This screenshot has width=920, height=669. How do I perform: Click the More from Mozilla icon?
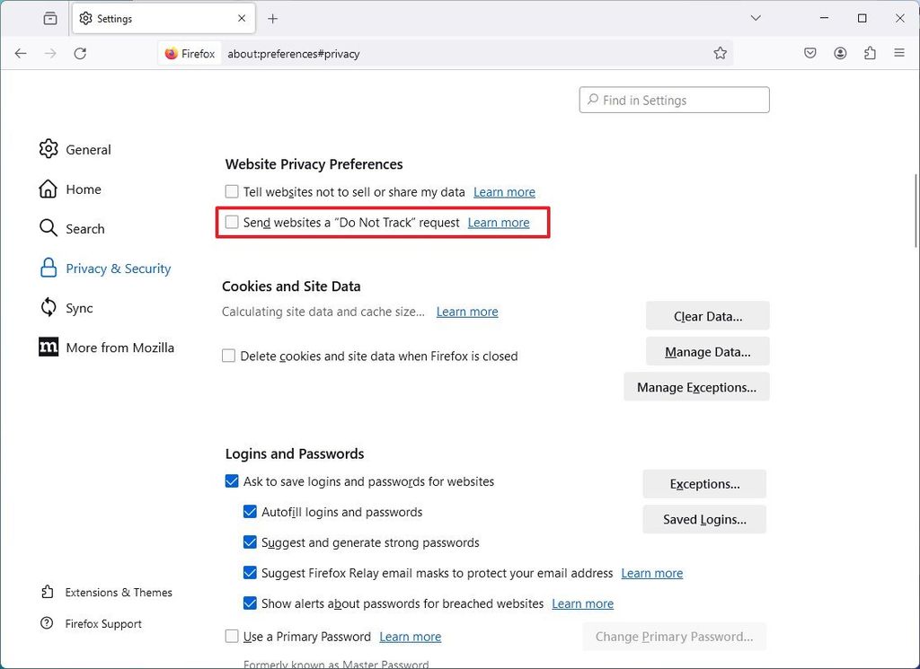pyautogui.click(x=49, y=347)
